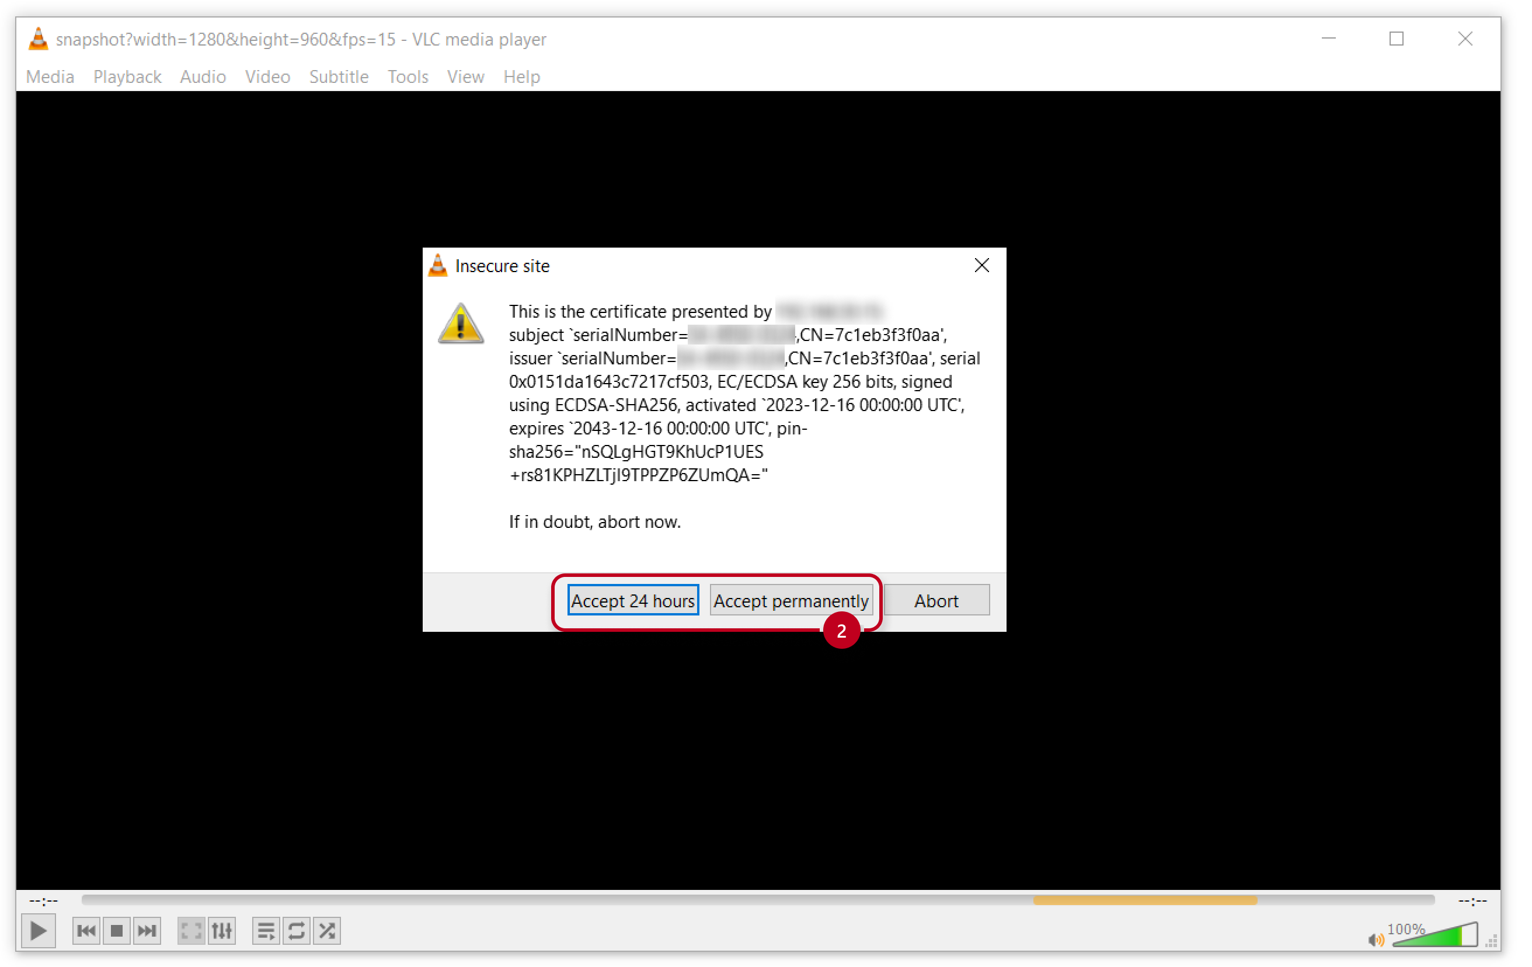Click 'If in doubt, abort now.' text
This screenshot has width=1532, height=967.
[594, 521]
